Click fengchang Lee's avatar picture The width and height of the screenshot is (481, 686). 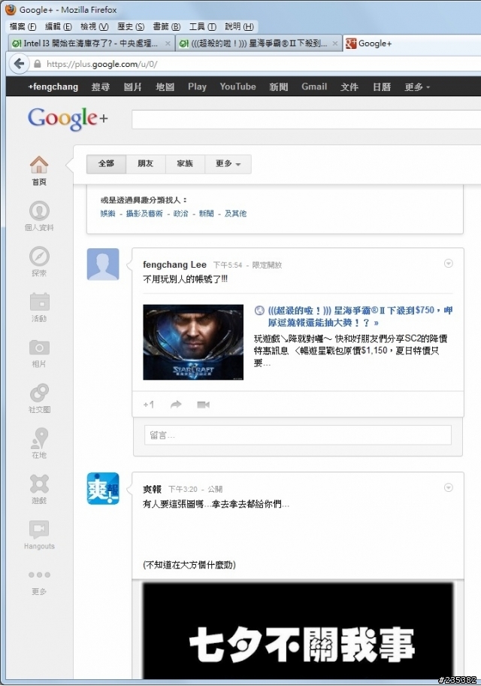(103, 264)
